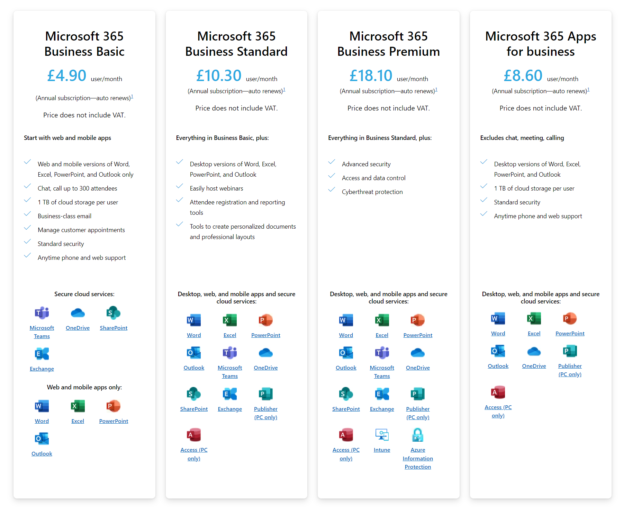Viewport: 623px width, 512px height.
Task: Open the Azure Information Protection link
Action: 418,458
